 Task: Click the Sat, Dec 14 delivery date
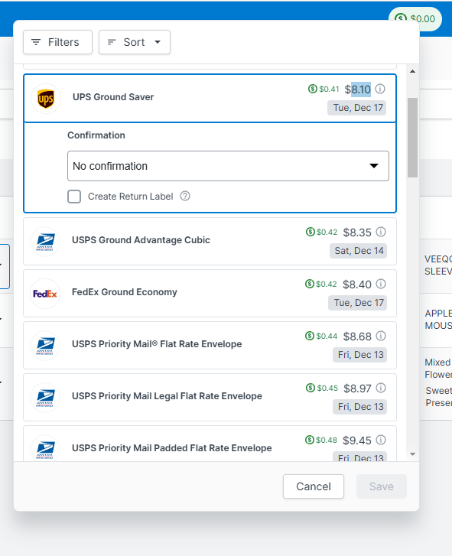pos(359,251)
